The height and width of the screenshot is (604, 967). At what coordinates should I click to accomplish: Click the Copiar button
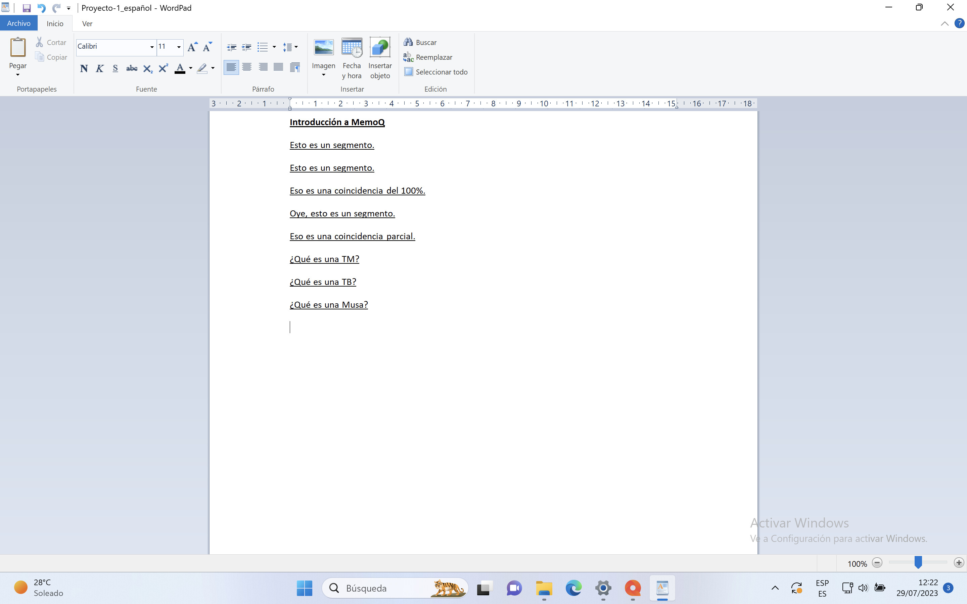(51, 57)
